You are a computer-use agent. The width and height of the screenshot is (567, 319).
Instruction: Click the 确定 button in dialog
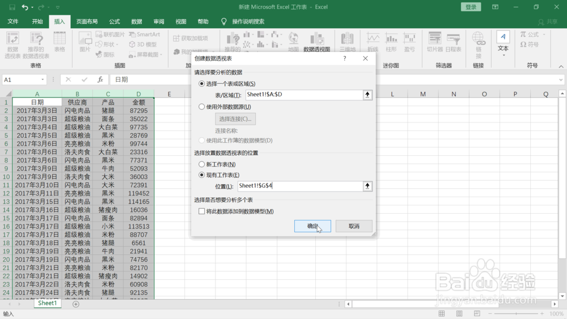[312, 226]
